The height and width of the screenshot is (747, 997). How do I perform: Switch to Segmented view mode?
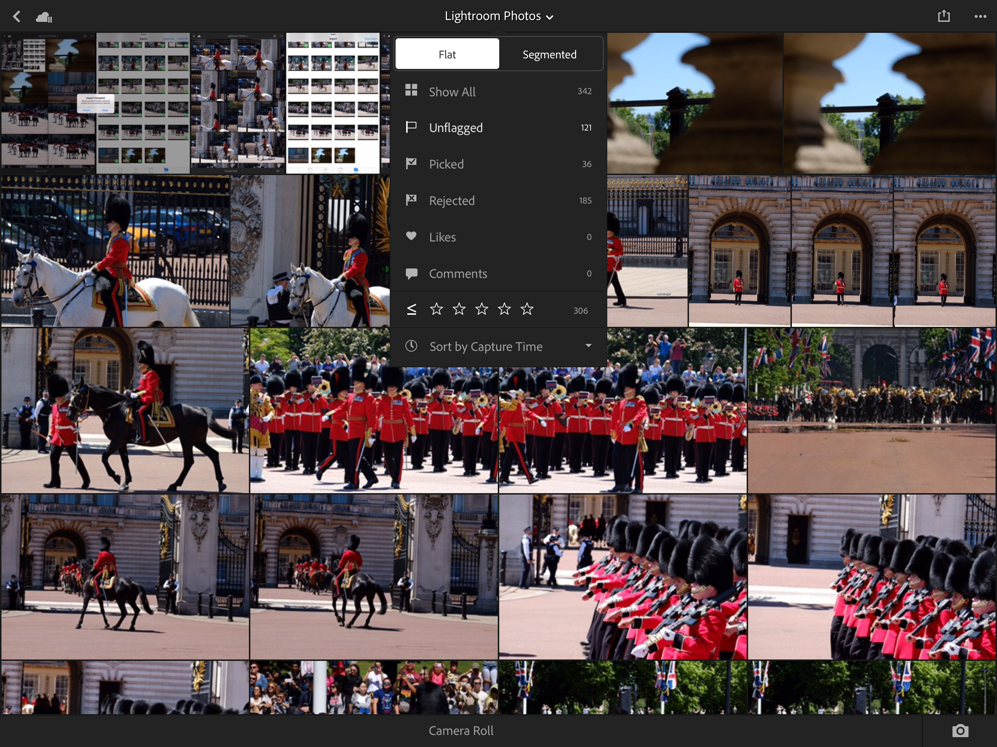[549, 54]
